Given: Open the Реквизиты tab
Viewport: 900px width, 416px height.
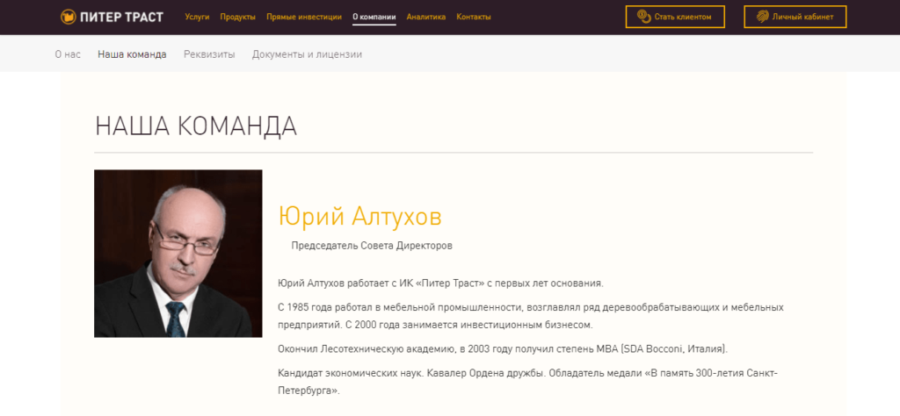Looking at the screenshot, I should [209, 54].
